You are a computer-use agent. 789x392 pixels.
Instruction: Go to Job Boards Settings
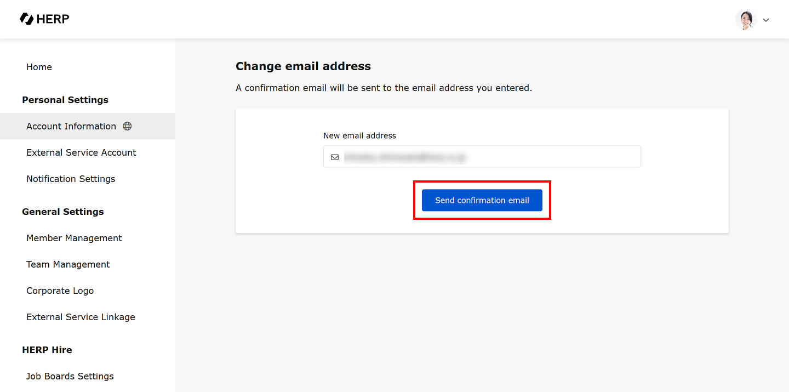(x=70, y=376)
